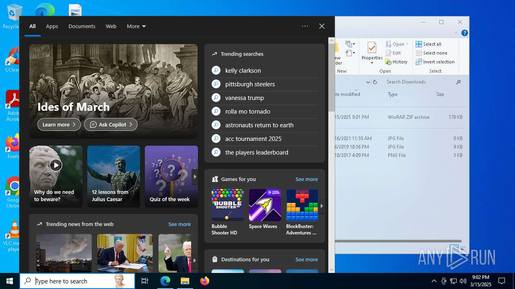515x289 pixels.
Task: Click the File Explorer refresh icon
Action: (375, 82)
